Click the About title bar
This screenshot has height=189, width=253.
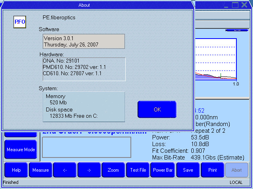tap(97, 5)
